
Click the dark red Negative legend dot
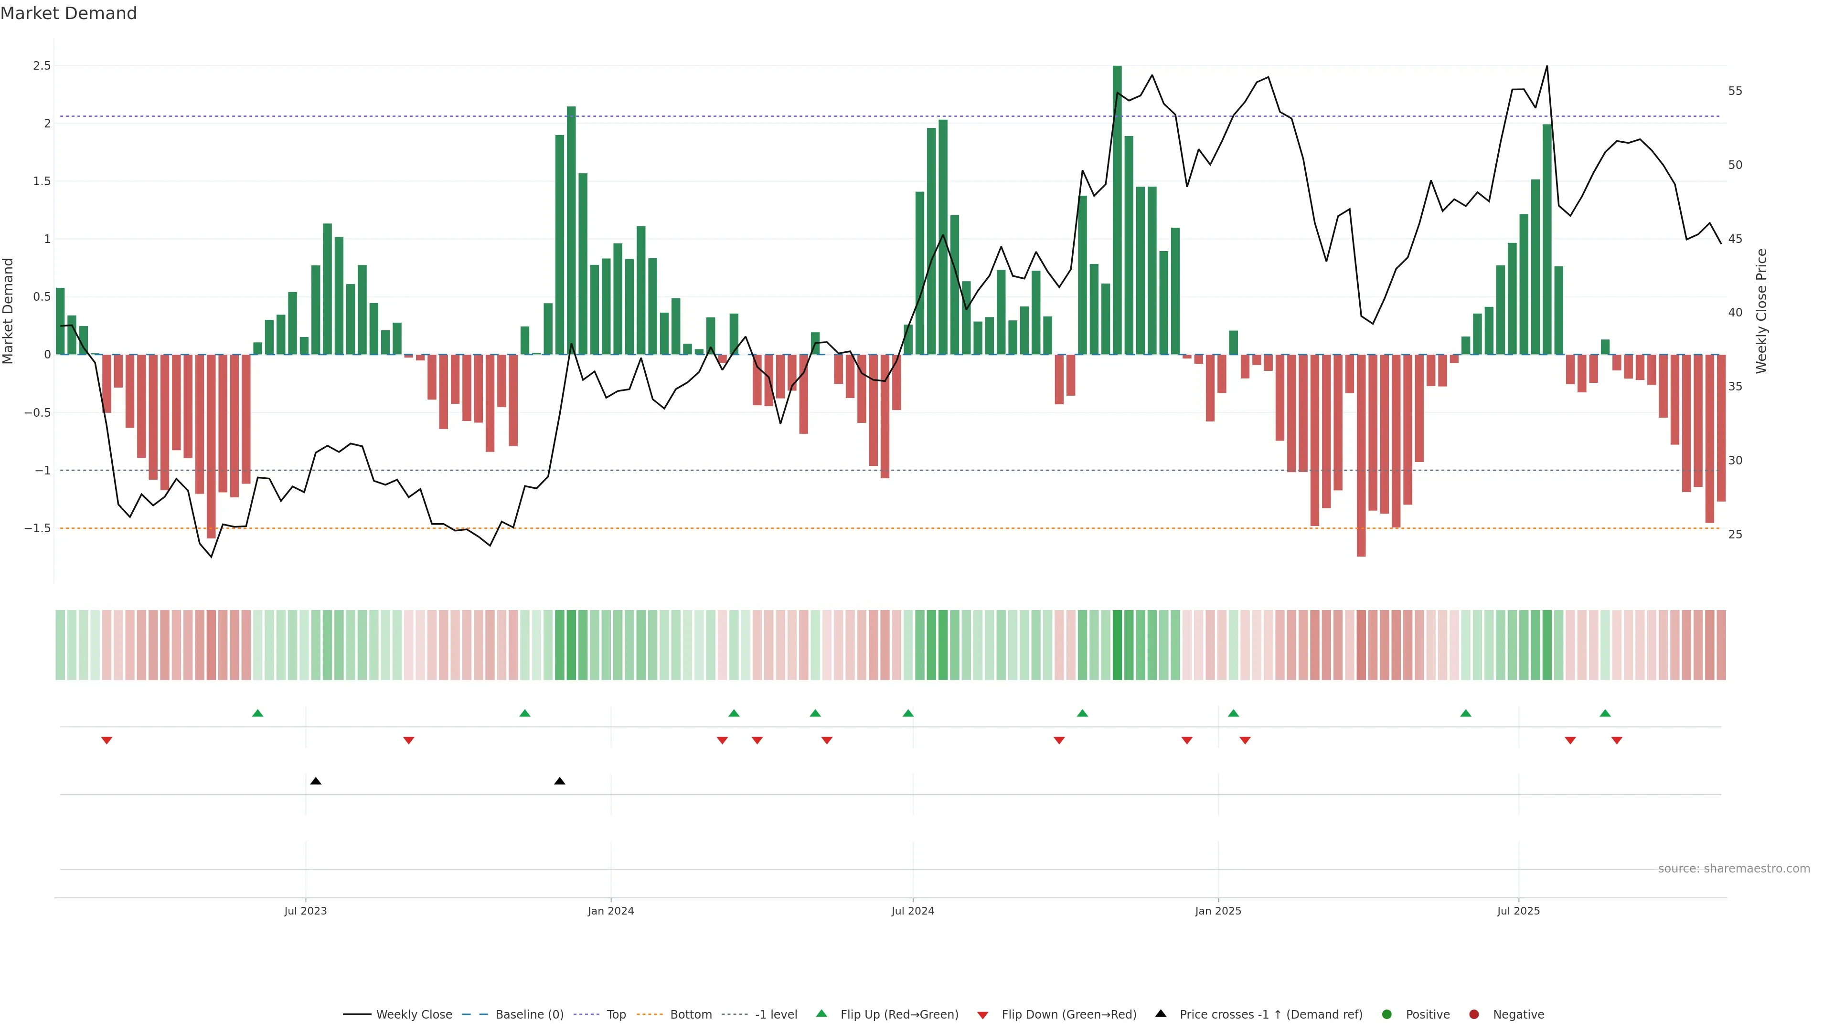[1474, 1014]
